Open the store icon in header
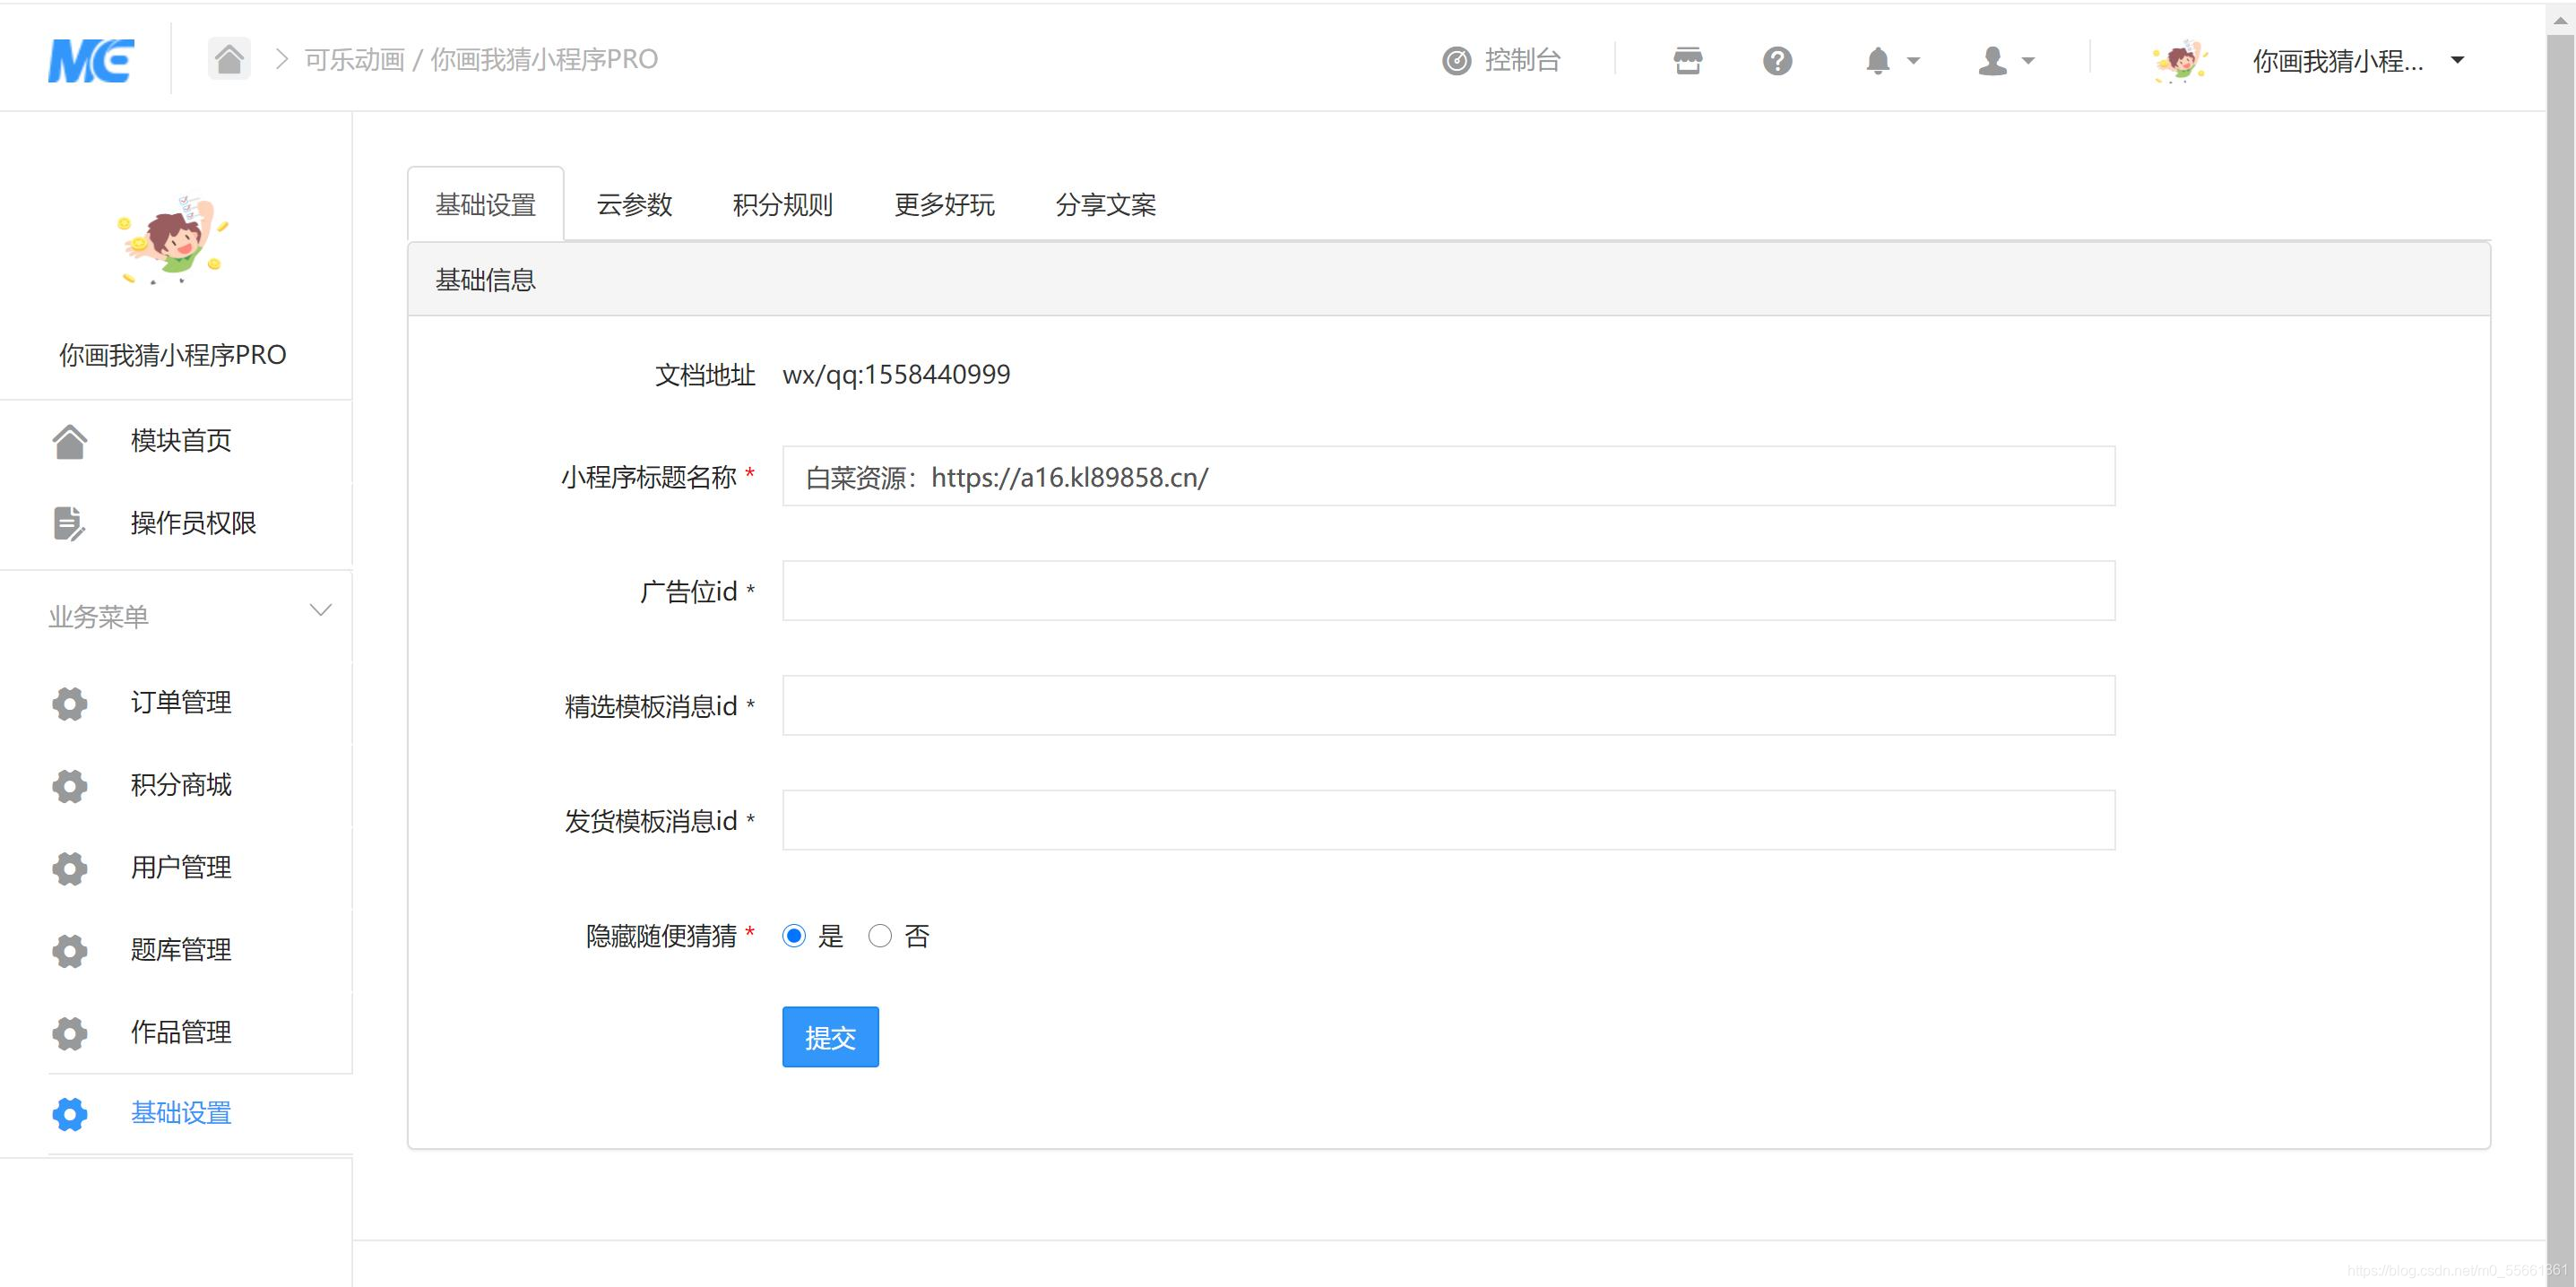This screenshot has height=1287, width=2576. point(1688,61)
